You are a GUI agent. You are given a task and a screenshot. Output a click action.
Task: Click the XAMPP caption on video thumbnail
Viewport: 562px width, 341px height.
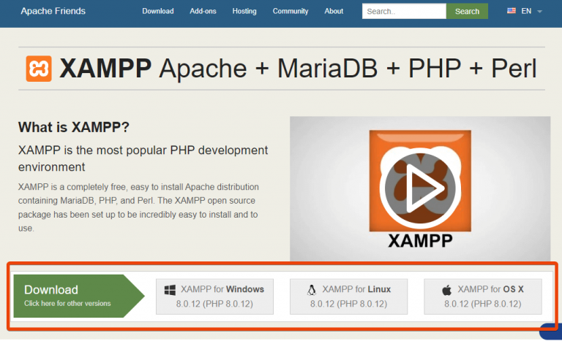[x=420, y=240]
